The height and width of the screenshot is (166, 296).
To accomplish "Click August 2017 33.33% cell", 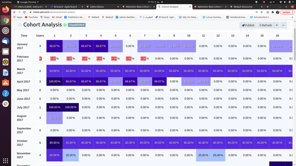I will pyautogui.click(x=54, y=118).
